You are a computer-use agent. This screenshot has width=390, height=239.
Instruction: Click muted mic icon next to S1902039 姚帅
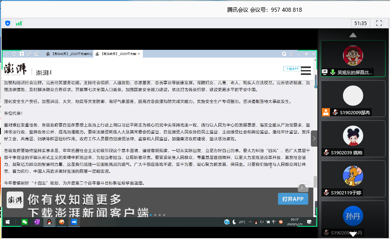click(x=326, y=152)
